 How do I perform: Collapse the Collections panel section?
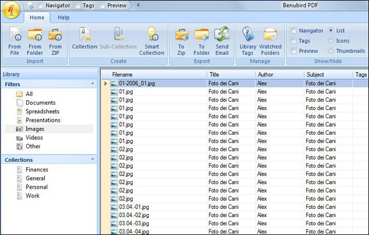pos(93,160)
